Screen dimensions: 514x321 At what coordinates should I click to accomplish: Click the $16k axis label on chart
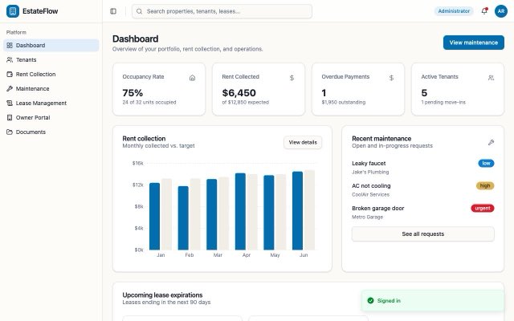(x=137, y=163)
